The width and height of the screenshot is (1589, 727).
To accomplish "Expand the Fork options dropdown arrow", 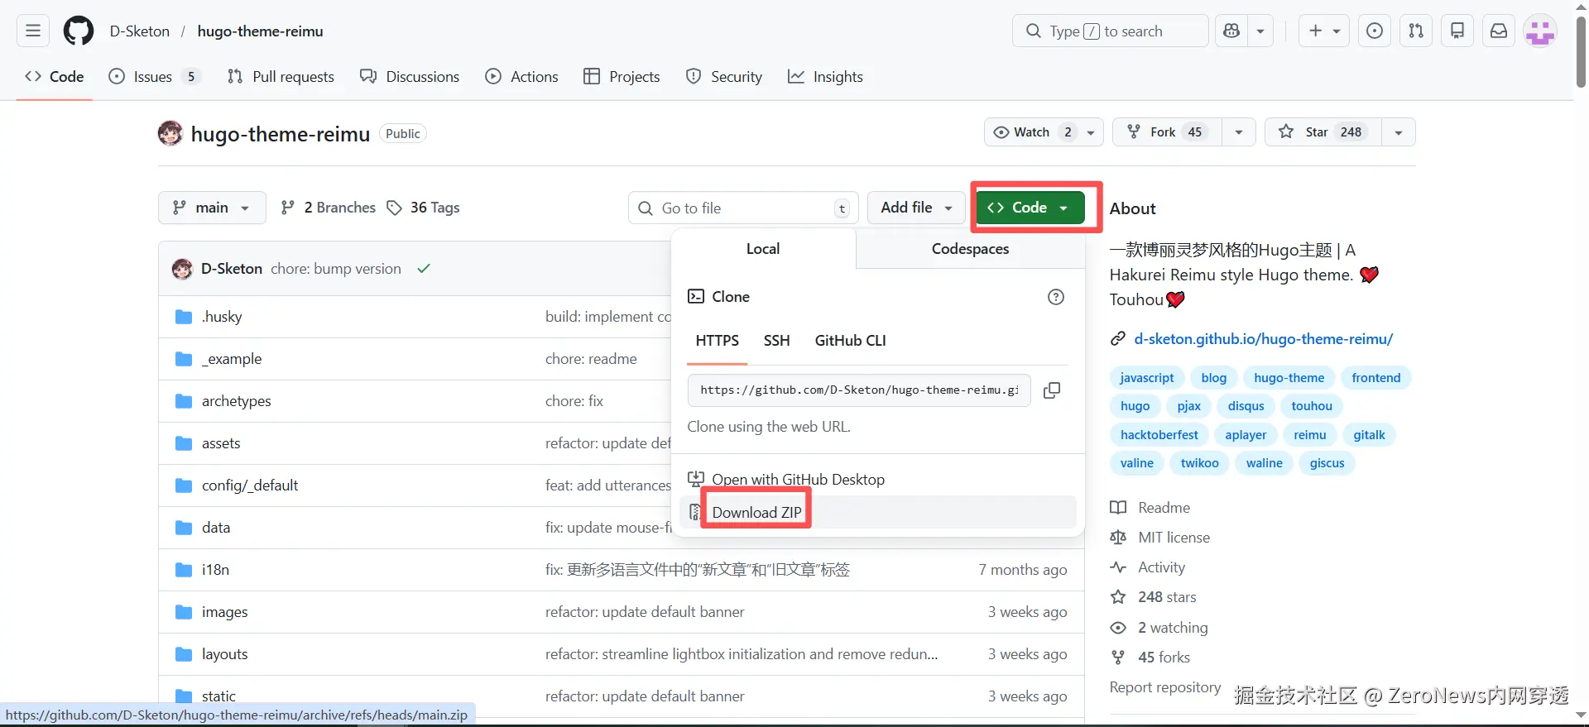I will tap(1239, 132).
